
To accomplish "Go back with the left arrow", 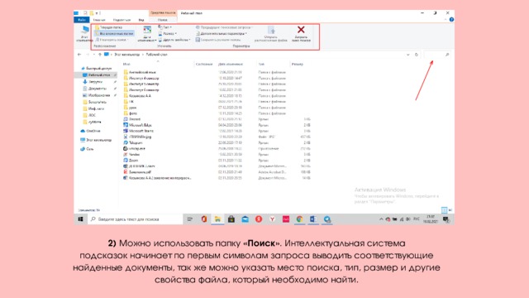I will (79, 55).
